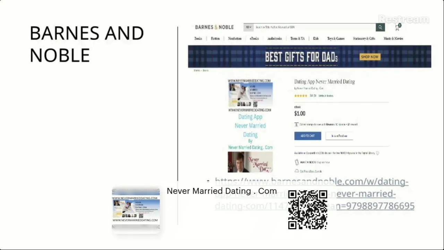Viewport: 444px width, 250px height.
Task: Click the search magnifier button
Action: 380,27
